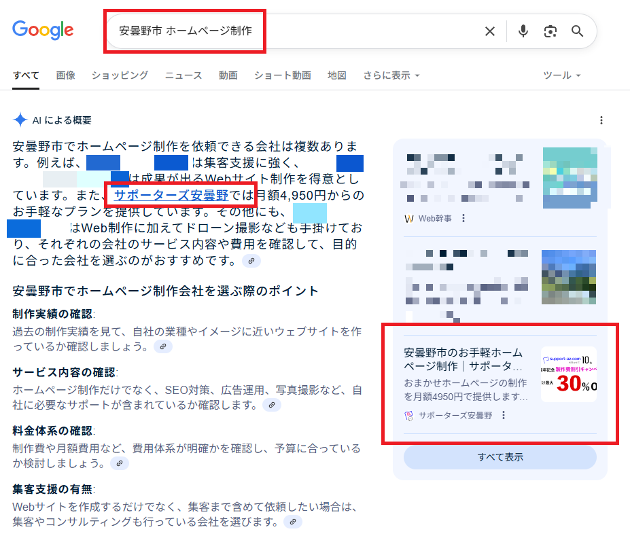This screenshot has height=538, width=630.
Task: Expand the さらに表示 dropdown
Action: pyautogui.click(x=391, y=75)
